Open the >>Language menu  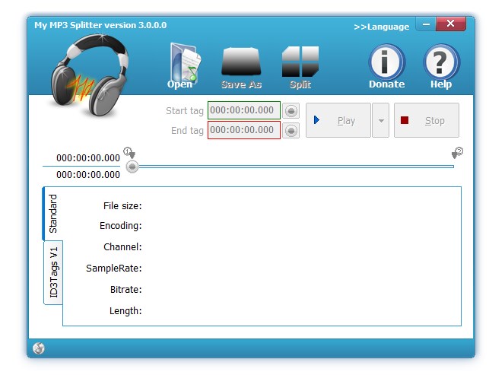coord(382,27)
